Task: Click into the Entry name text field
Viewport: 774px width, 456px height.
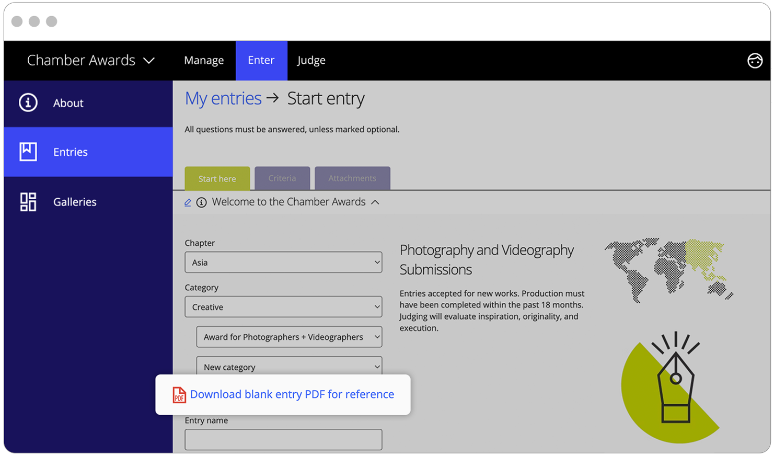Action: (x=283, y=440)
